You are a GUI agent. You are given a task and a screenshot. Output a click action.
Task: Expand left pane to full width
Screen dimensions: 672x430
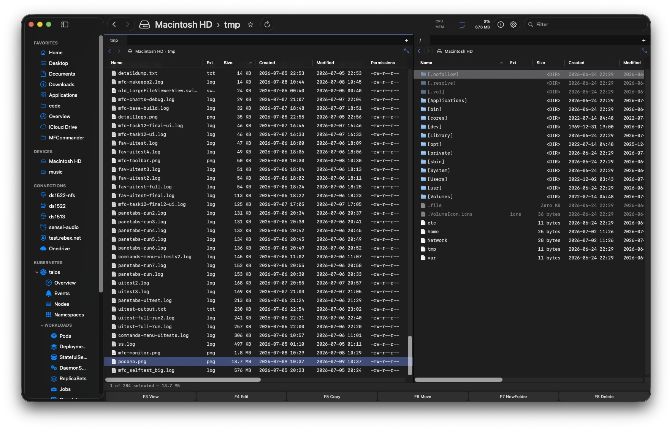click(407, 51)
